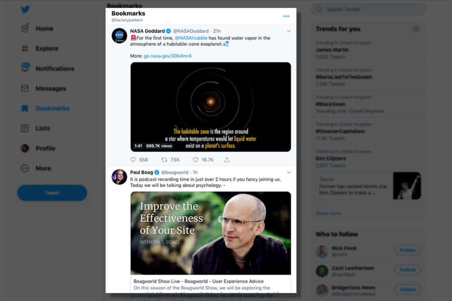Go to Home in navigation
The width and height of the screenshot is (452, 301).
tap(45, 29)
